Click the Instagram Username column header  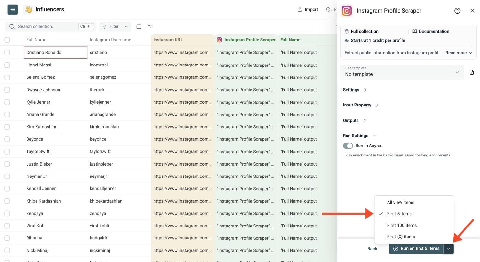pos(119,40)
